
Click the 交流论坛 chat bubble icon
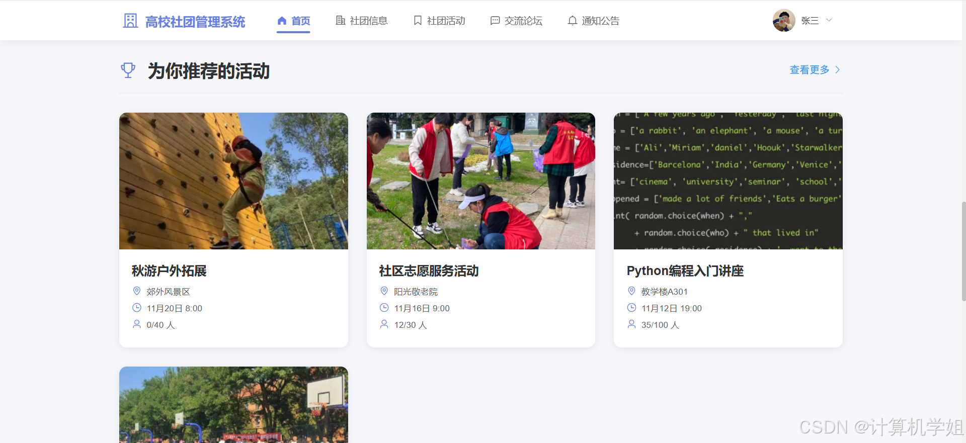pyautogui.click(x=495, y=21)
